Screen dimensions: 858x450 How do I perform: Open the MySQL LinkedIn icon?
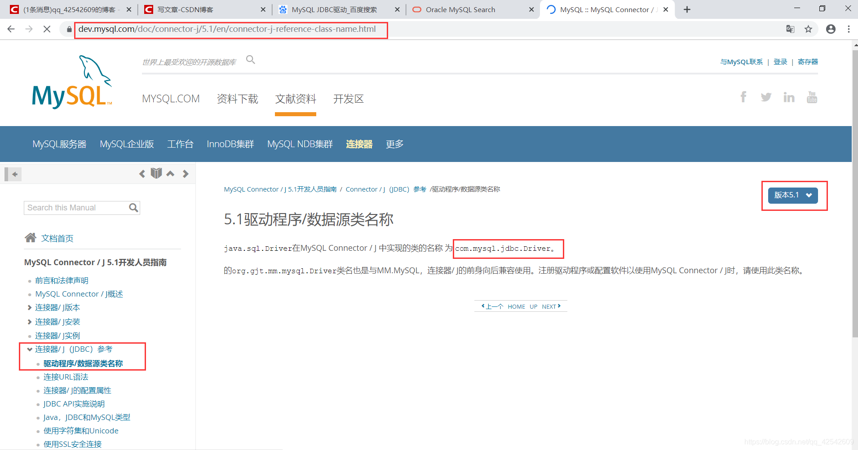tap(789, 97)
